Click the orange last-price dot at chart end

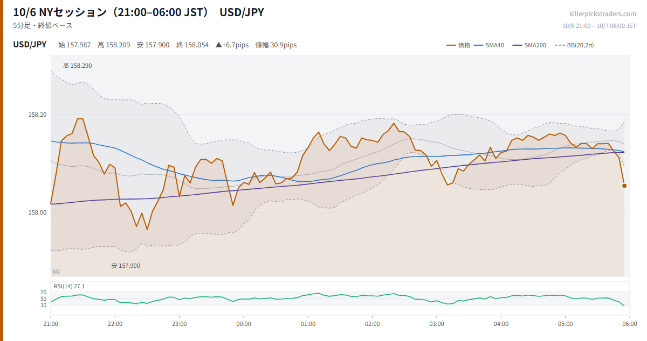coord(624,186)
